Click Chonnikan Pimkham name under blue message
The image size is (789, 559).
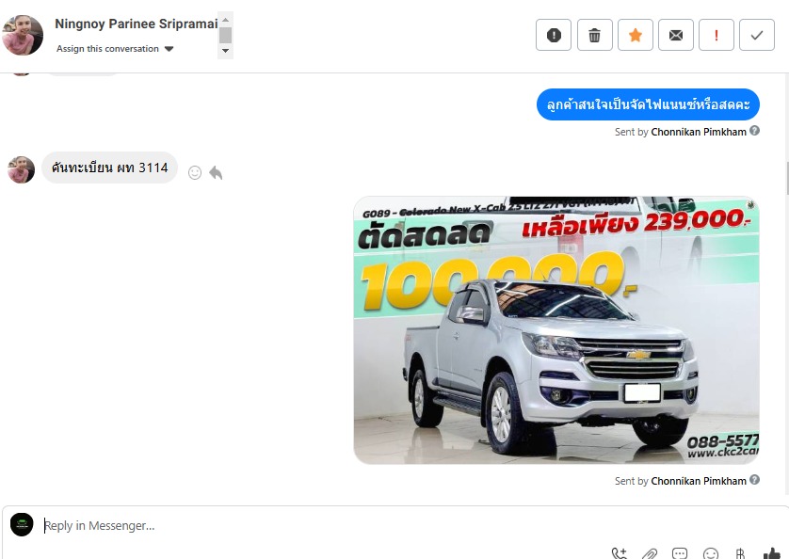(x=699, y=132)
